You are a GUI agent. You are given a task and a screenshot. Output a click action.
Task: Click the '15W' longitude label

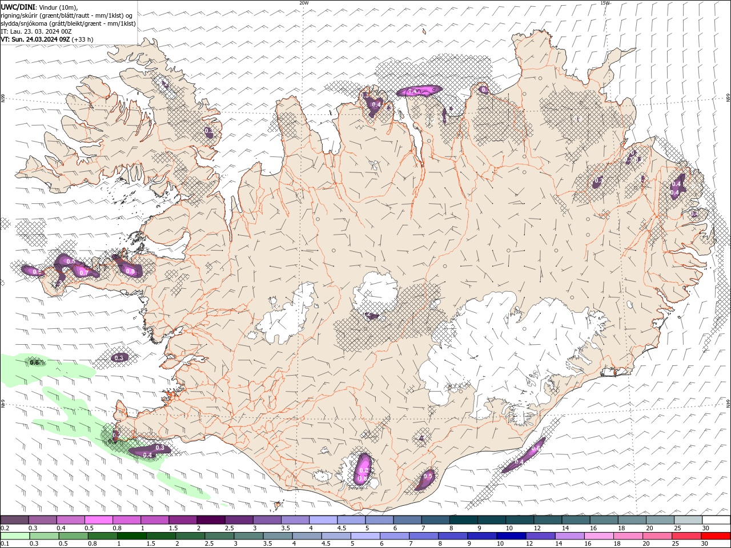[x=605, y=3]
